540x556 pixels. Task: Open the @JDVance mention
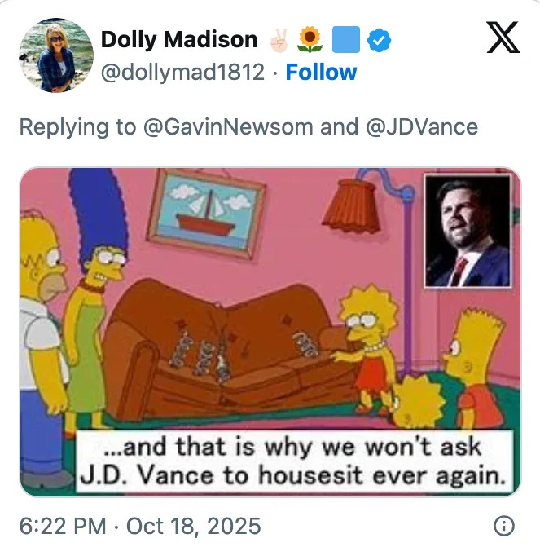tap(422, 127)
